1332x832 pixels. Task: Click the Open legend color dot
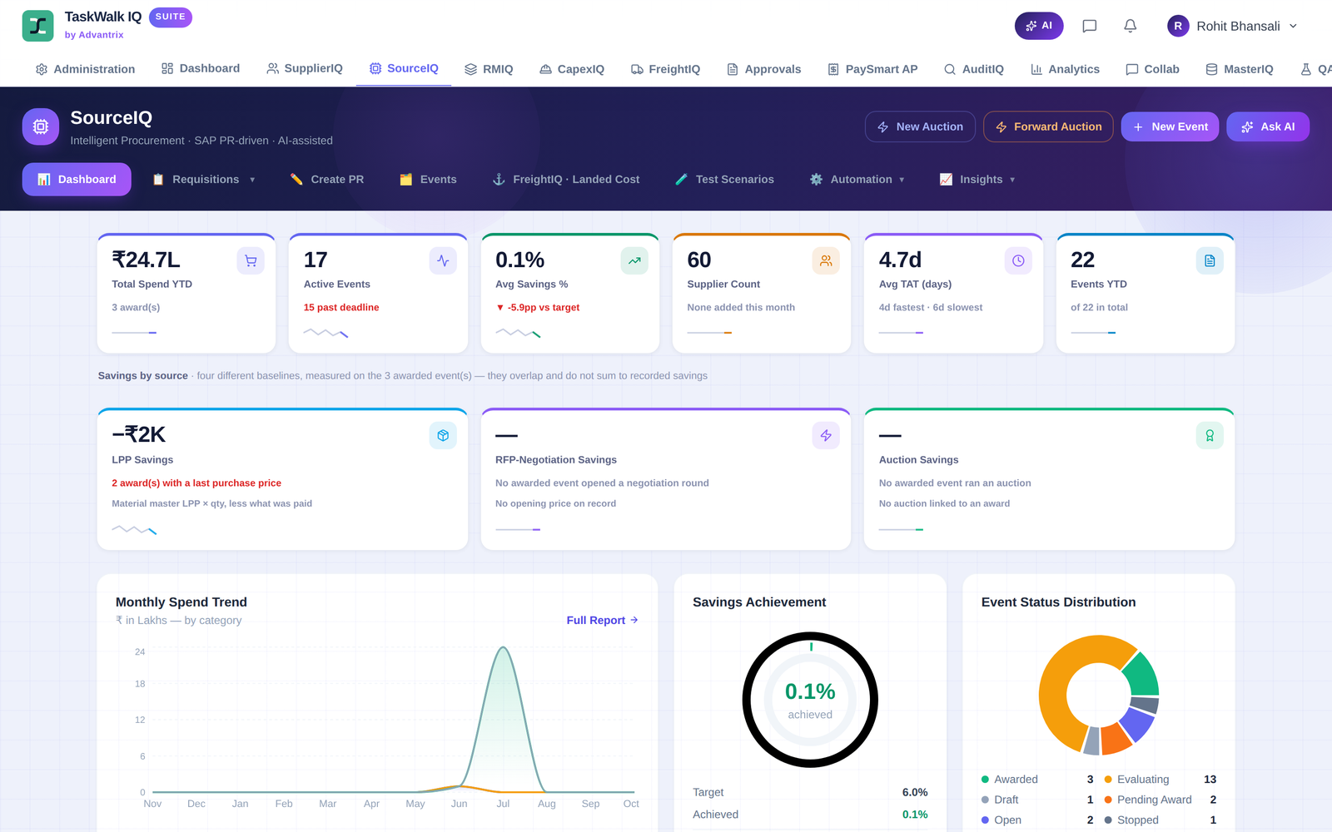985,820
